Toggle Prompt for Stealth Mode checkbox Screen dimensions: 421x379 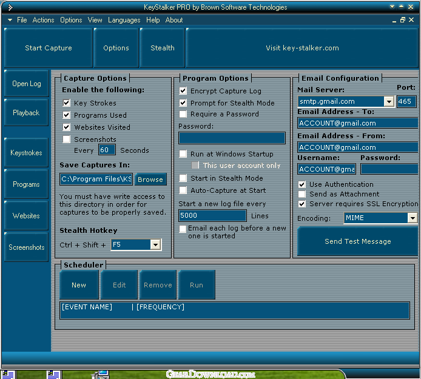[183, 103]
